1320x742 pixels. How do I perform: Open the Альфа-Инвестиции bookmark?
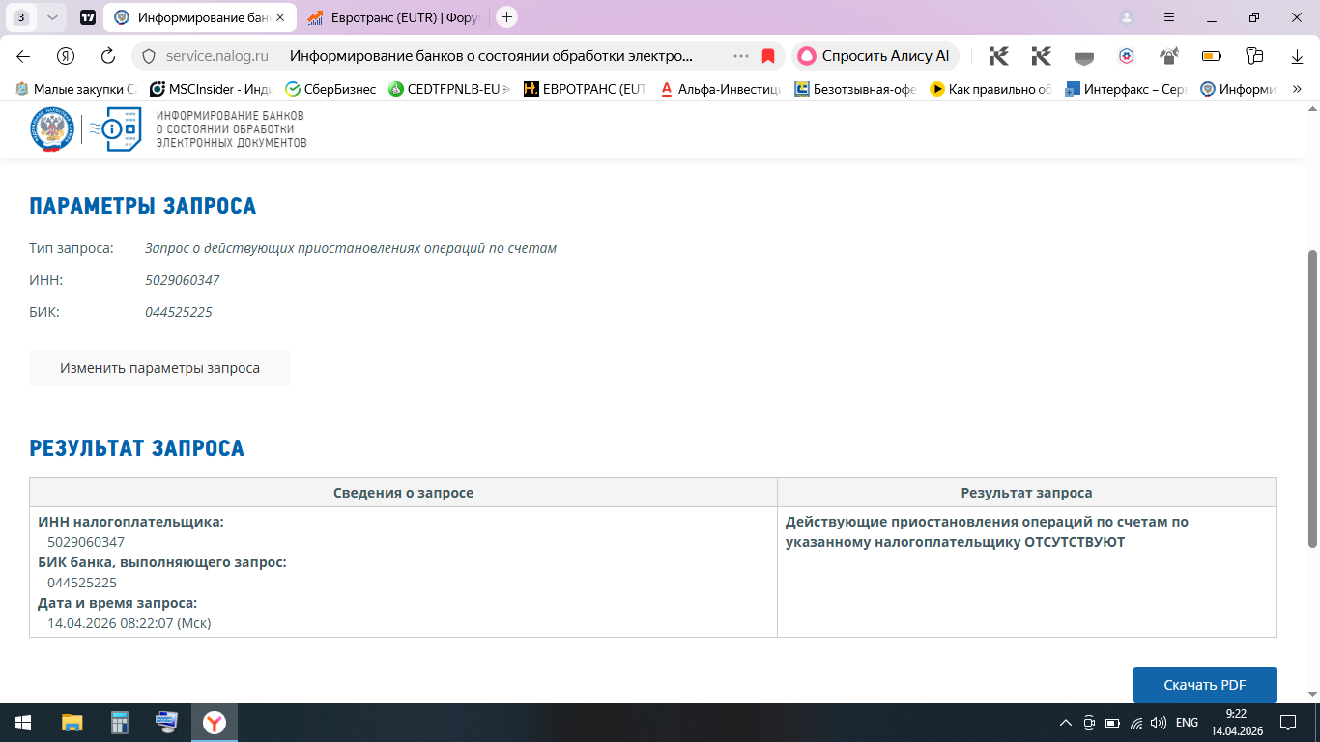click(x=720, y=89)
